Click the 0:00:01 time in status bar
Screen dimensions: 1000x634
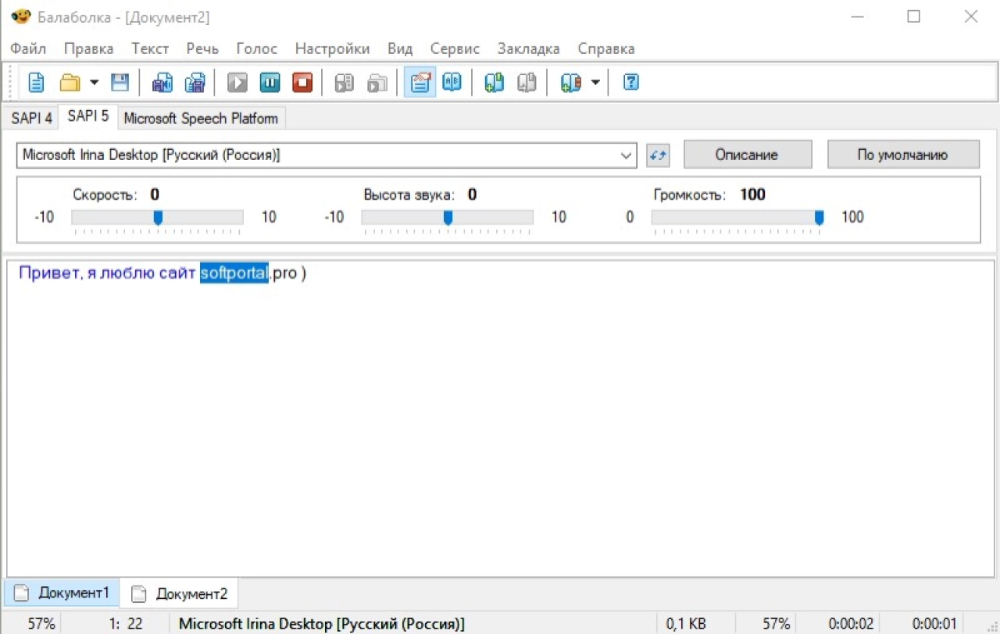[x=933, y=624]
